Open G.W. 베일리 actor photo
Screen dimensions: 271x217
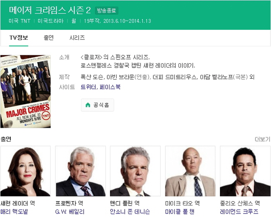coord(81,171)
